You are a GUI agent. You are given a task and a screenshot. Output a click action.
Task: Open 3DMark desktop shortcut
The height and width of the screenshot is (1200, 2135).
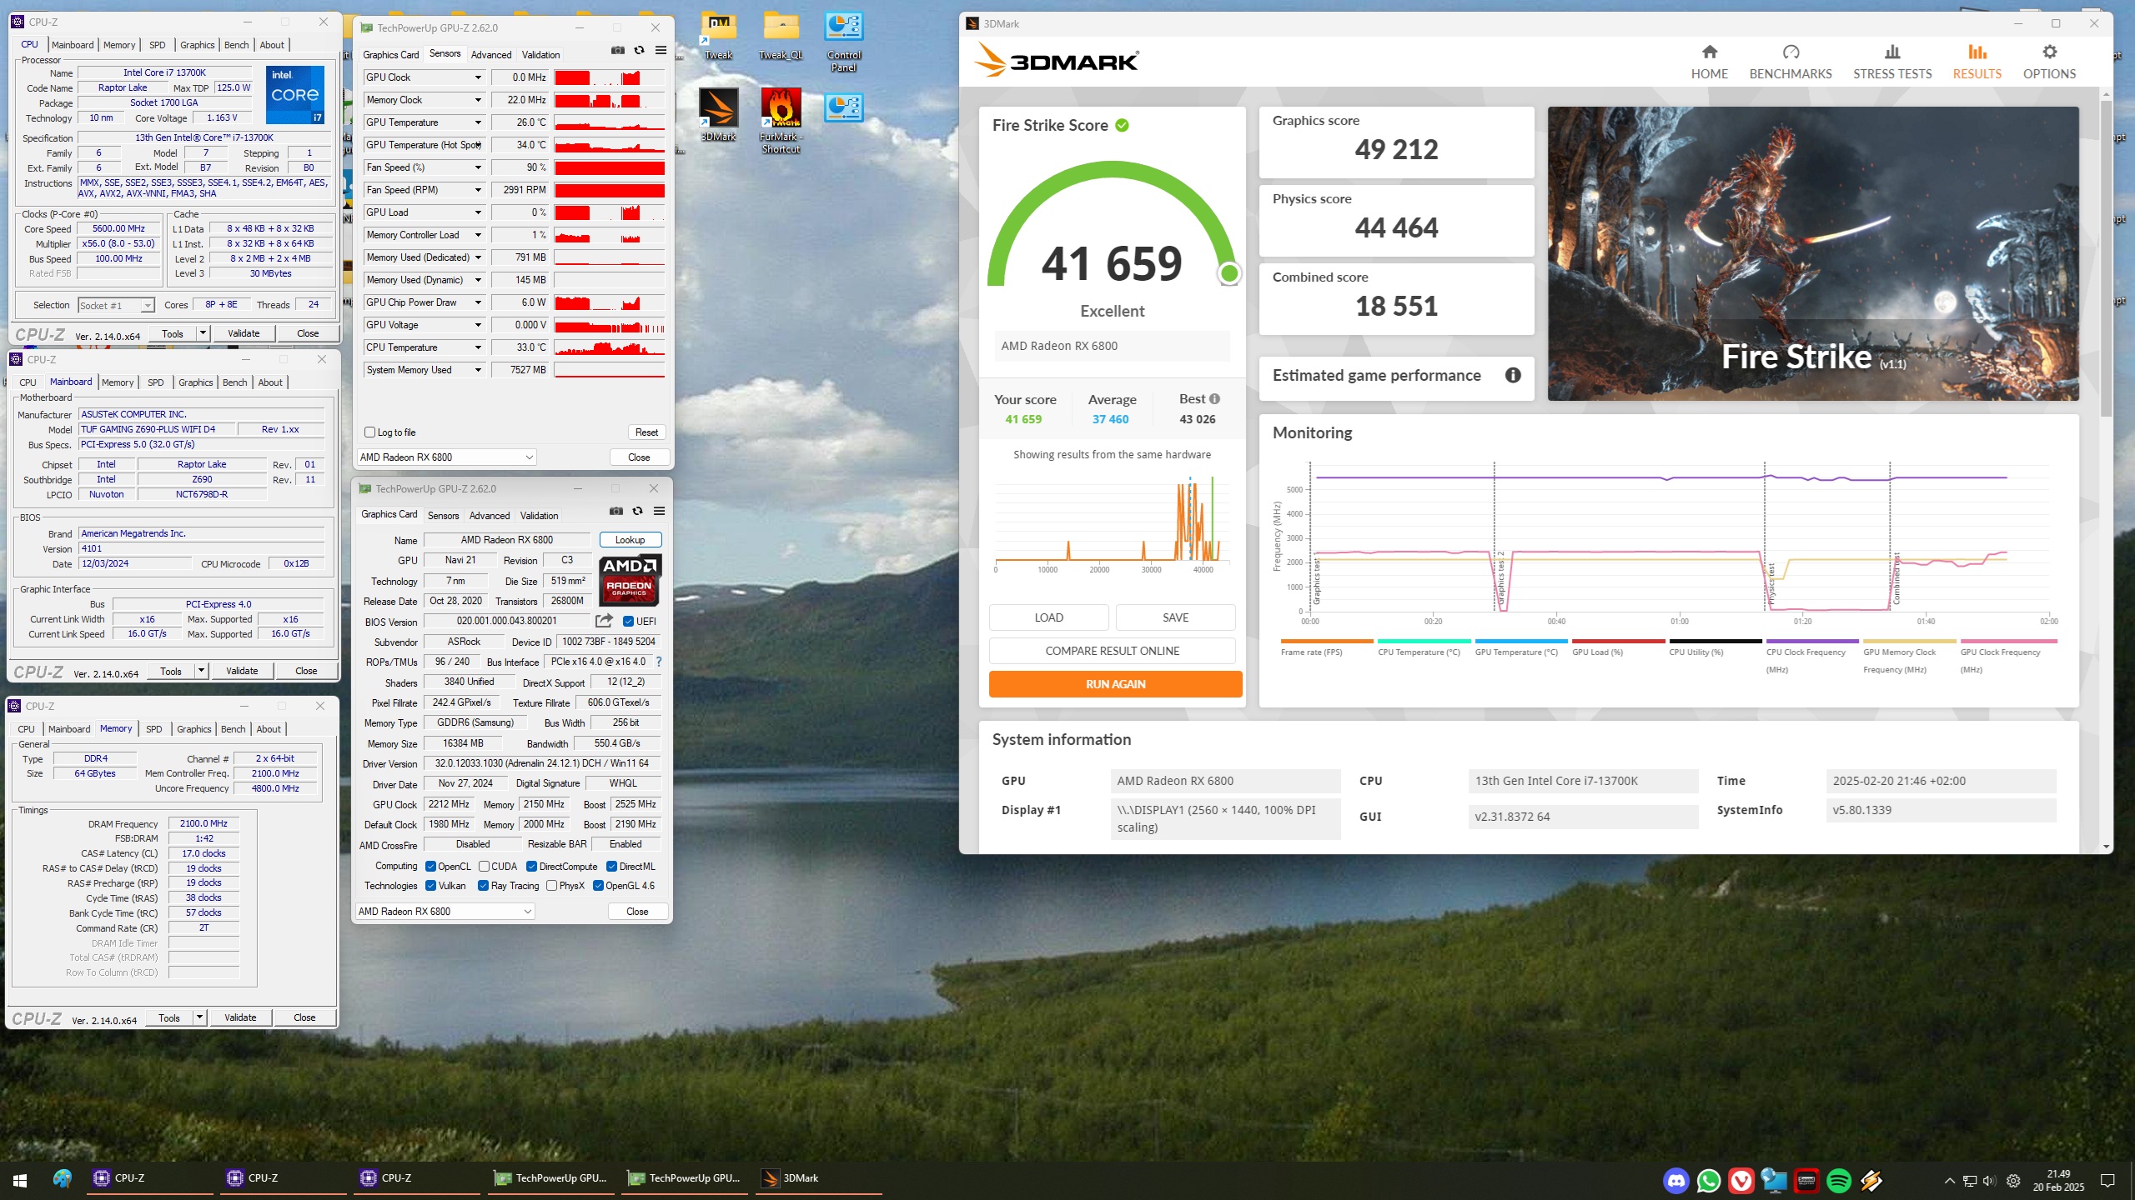point(718,115)
